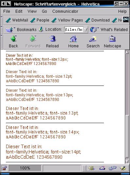Open the Go menu

(x=44, y=11)
